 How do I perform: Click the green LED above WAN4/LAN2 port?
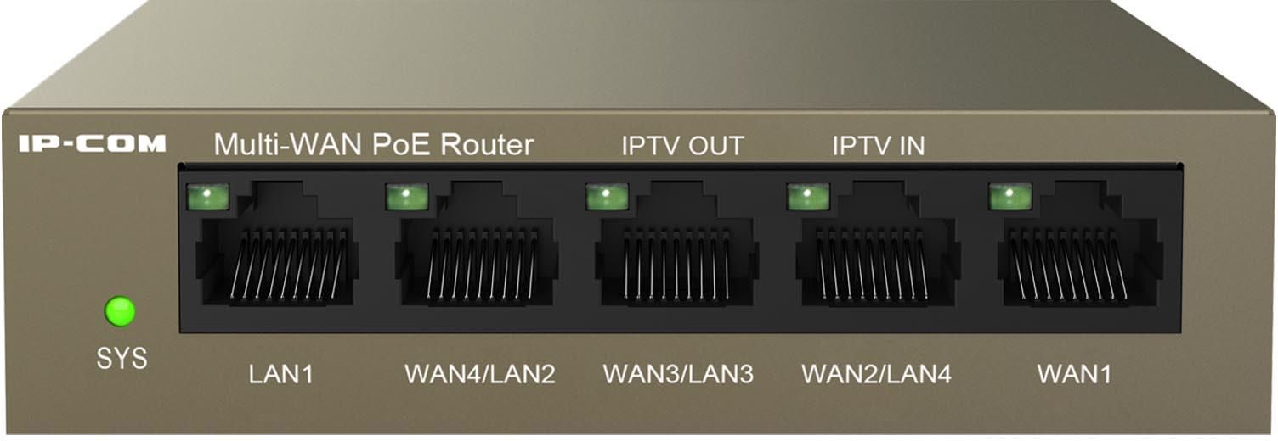click(408, 198)
